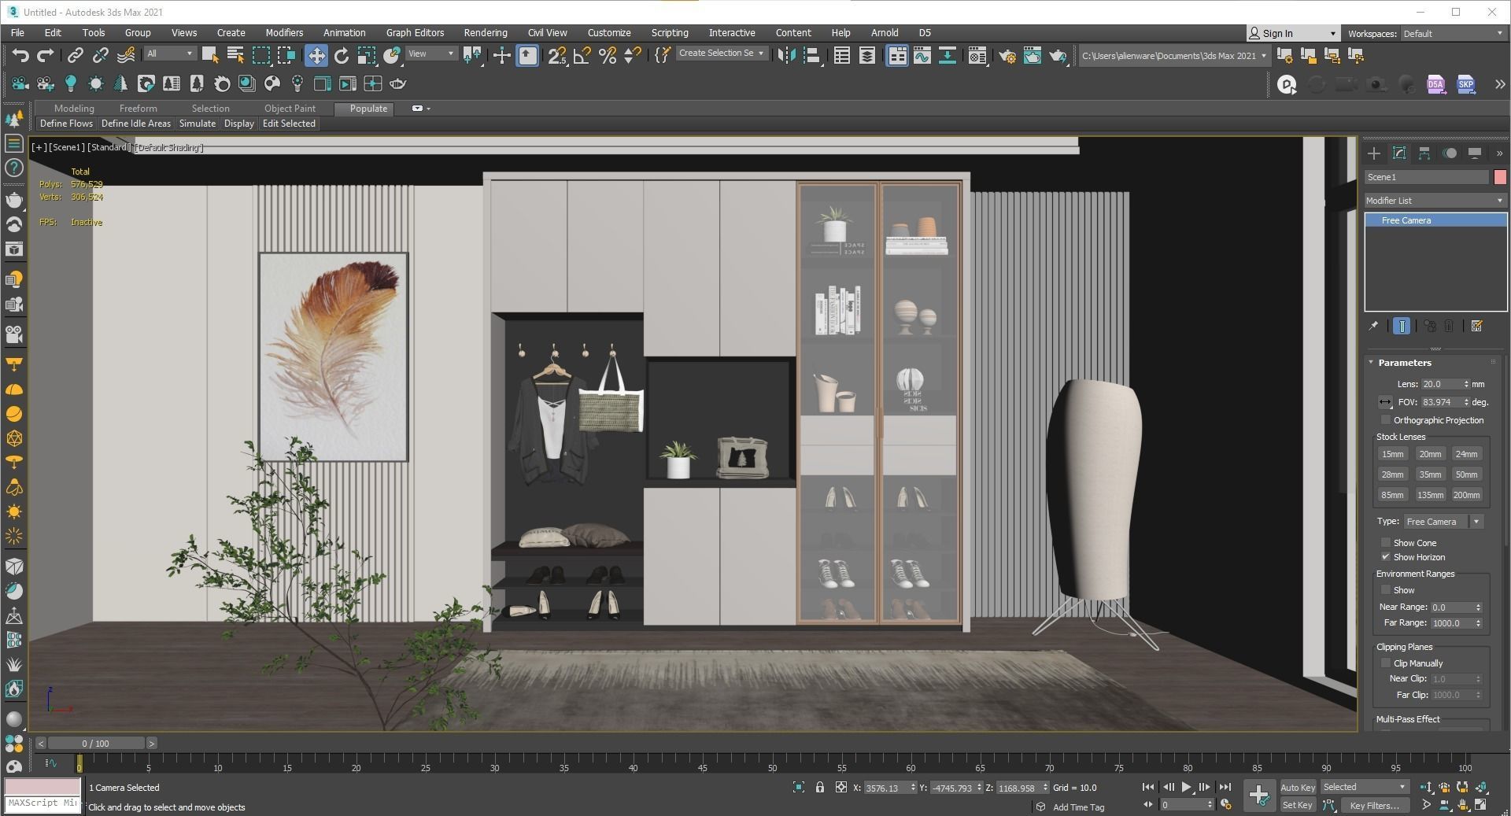
Task: Click the Simulate button
Action: (197, 124)
